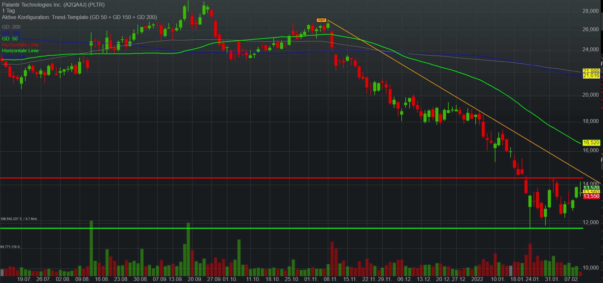Click the 15.11. date label

[x=350, y=279]
